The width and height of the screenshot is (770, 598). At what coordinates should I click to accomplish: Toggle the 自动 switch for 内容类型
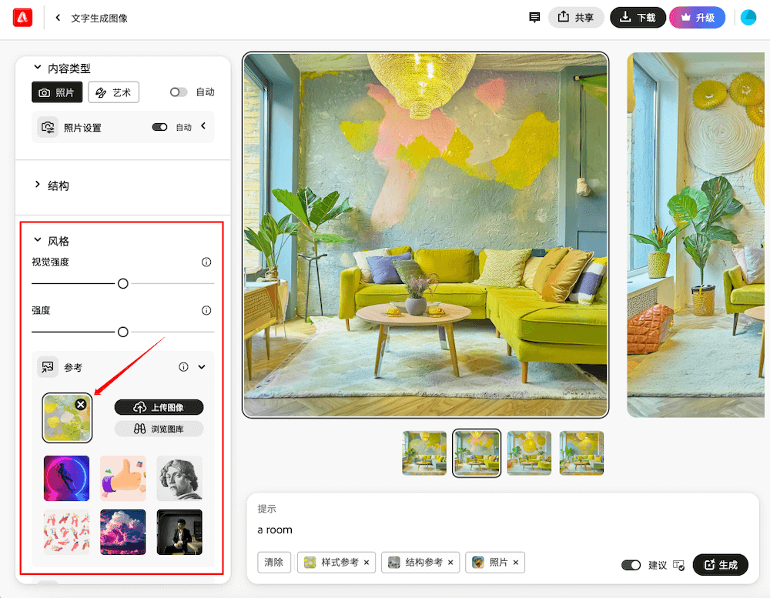click(179, 92)
